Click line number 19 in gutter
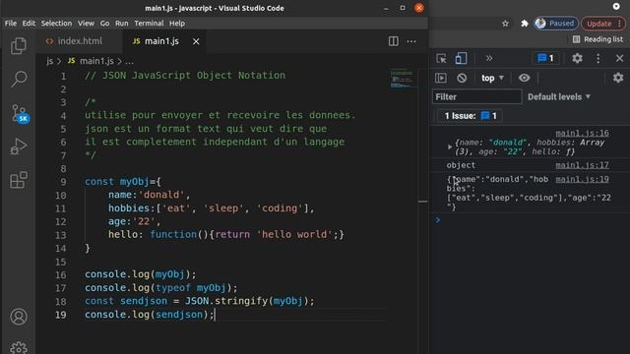Image resolution: width=630 pixels, height=354 pixels. [x=61, y=315]
